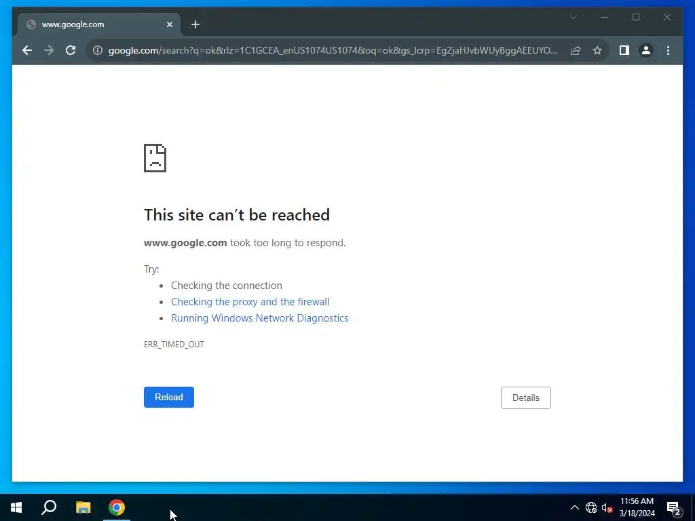Open the Windows Start menu
This screenshot has height=521, width=695.
[16, 507]
